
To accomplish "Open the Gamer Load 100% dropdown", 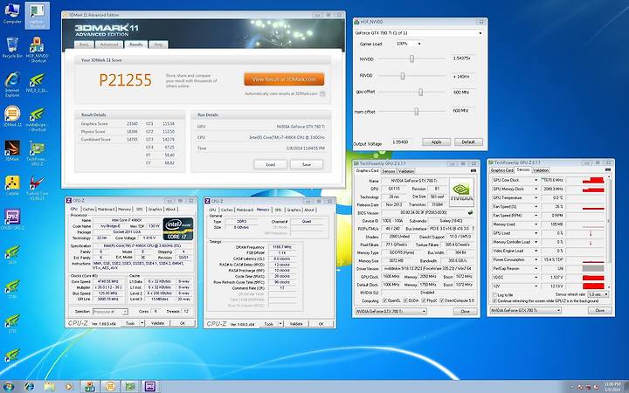I will pyautogui.click(x=408, y=44).
